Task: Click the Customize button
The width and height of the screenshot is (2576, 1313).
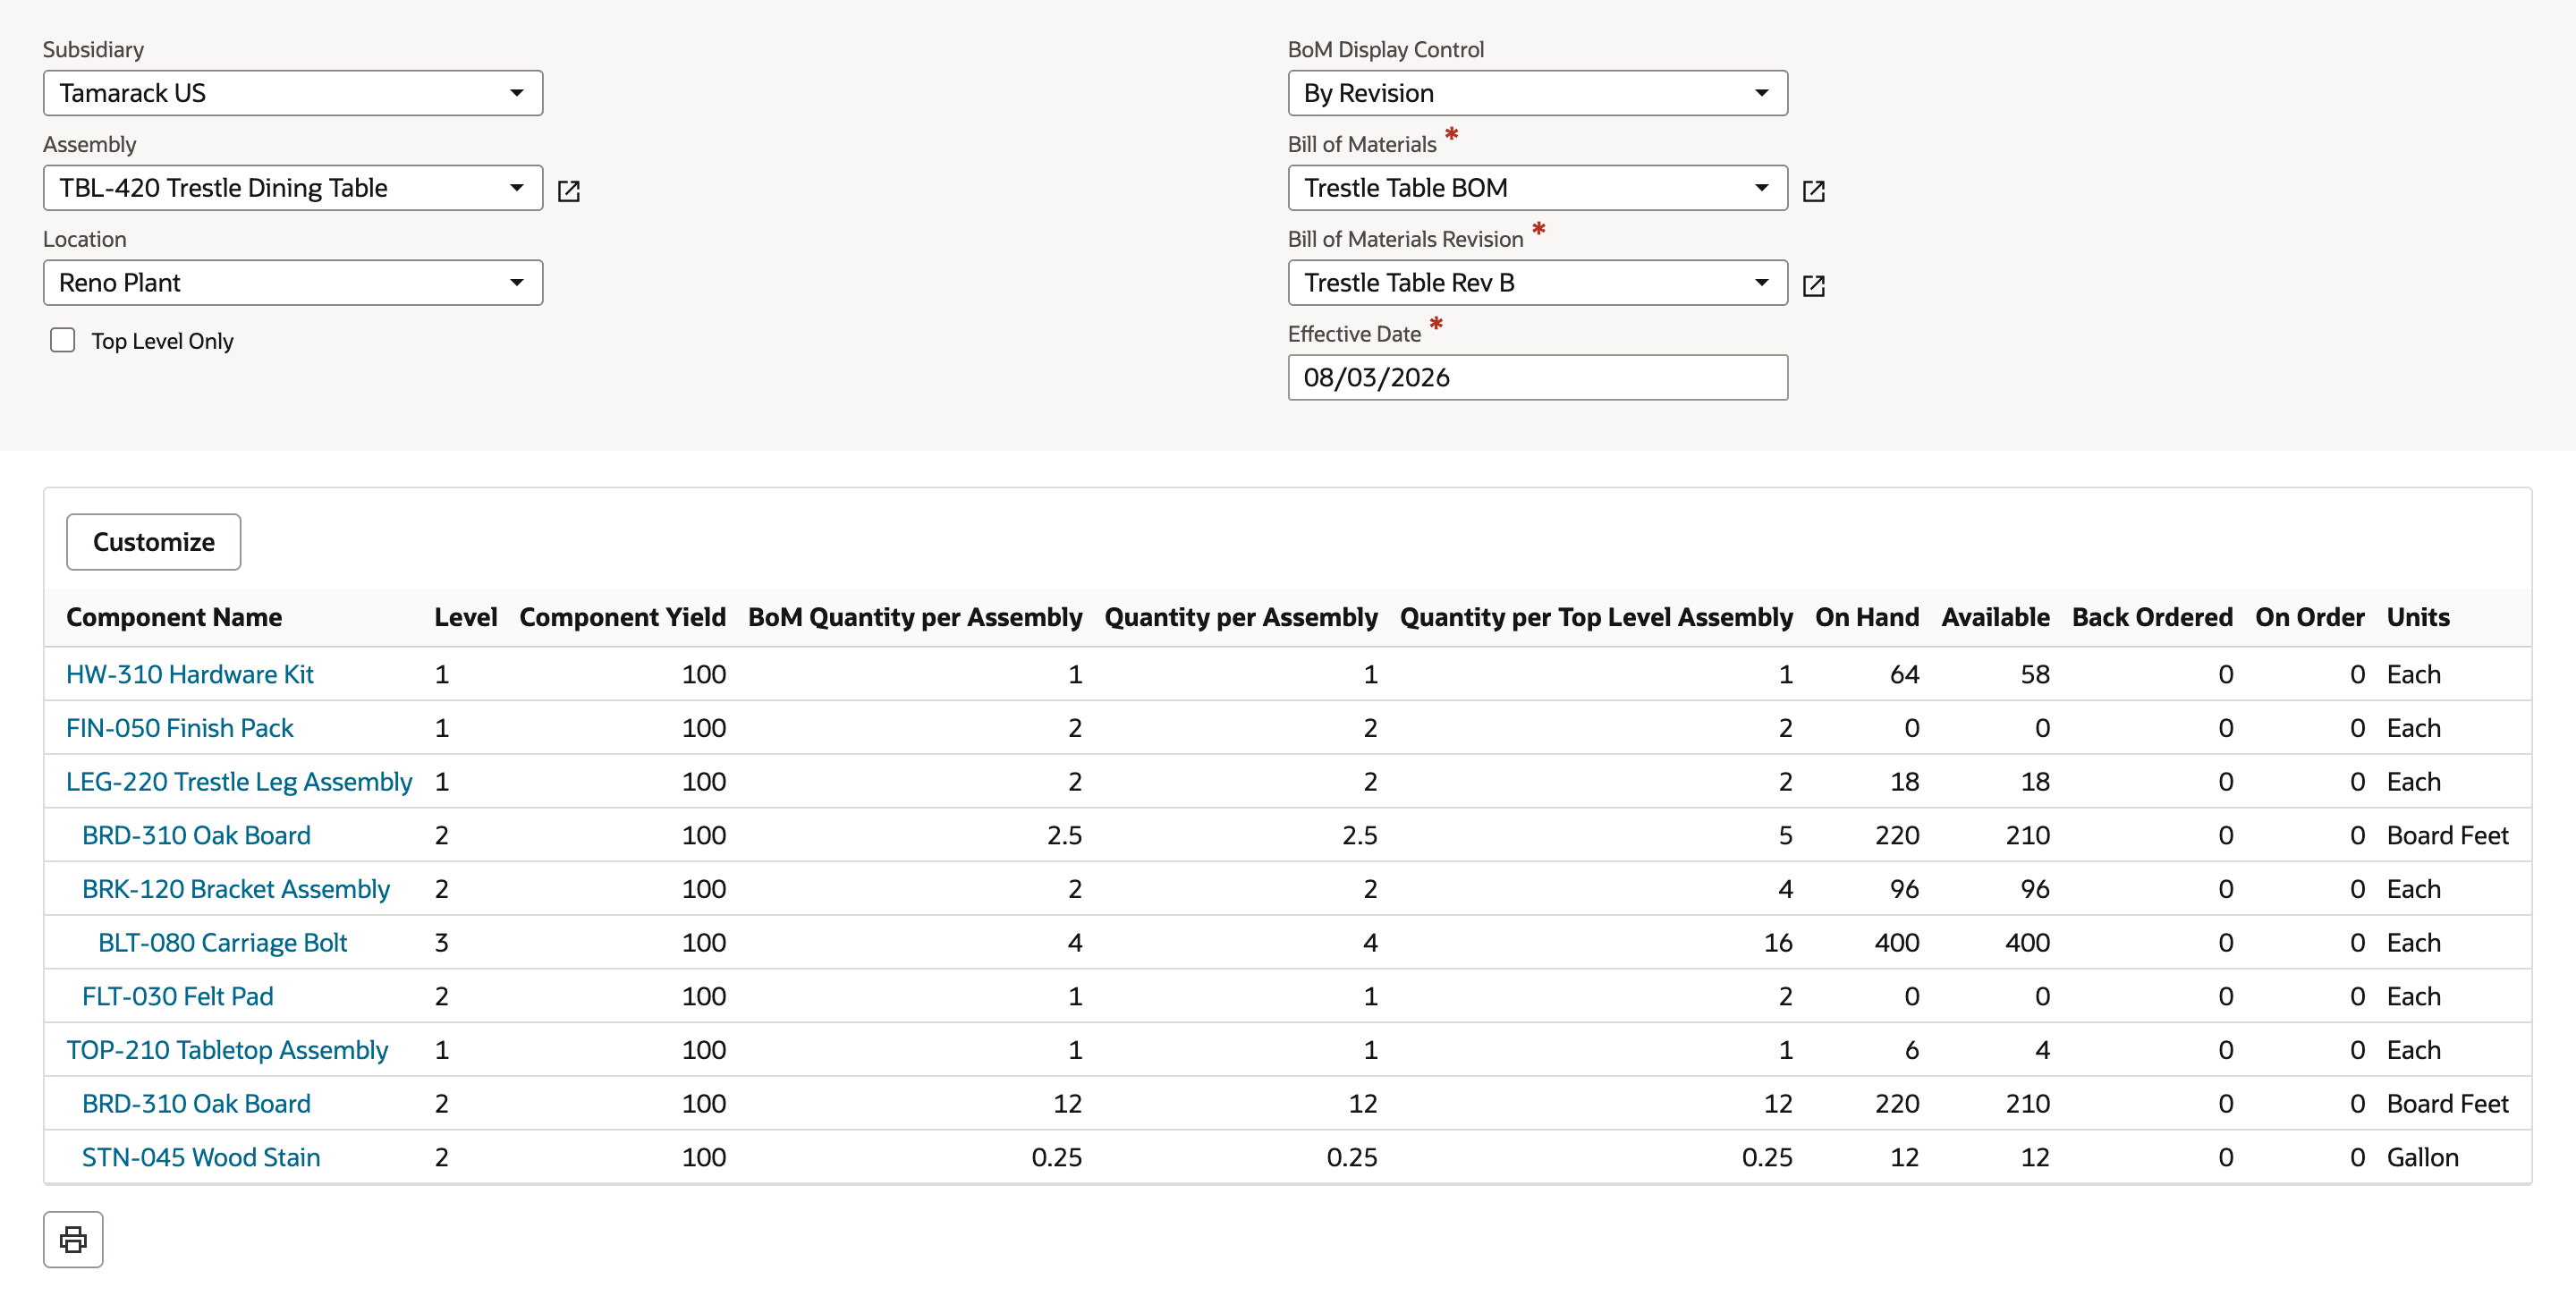Action: click(154, 542)
